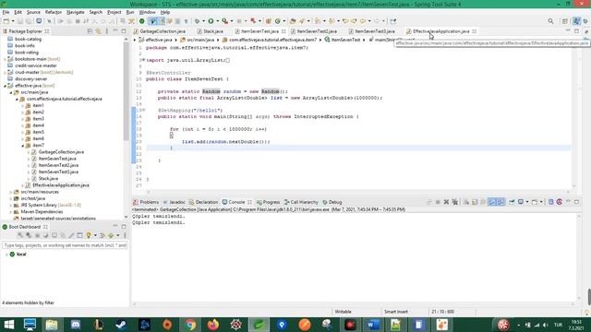Click the lightbulb icon in Boot Dashboard toolbar
This screenshot has width=591, height=332.
(89, 235)
